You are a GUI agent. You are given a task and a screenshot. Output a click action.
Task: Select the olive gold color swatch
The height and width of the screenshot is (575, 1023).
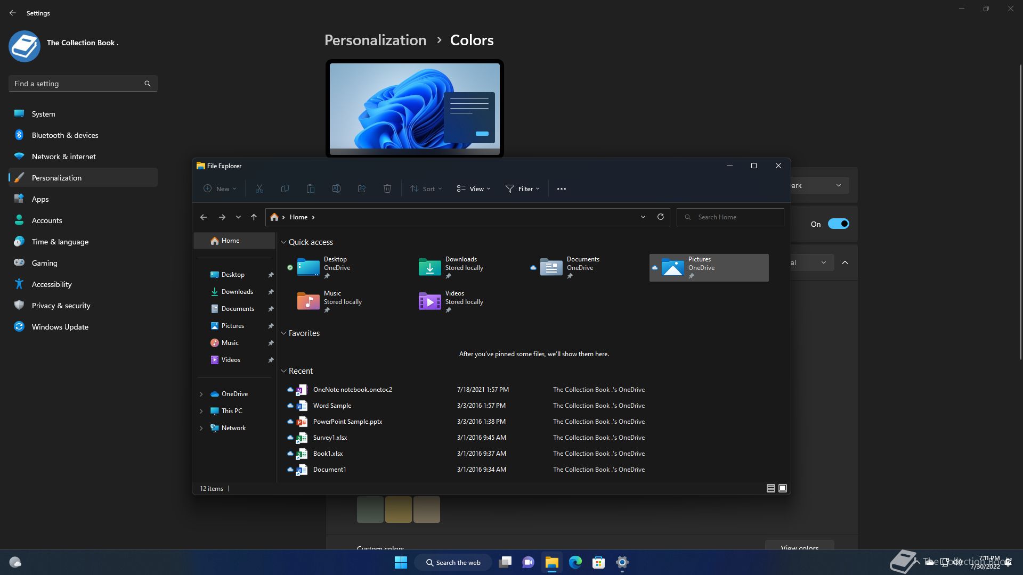399,510
